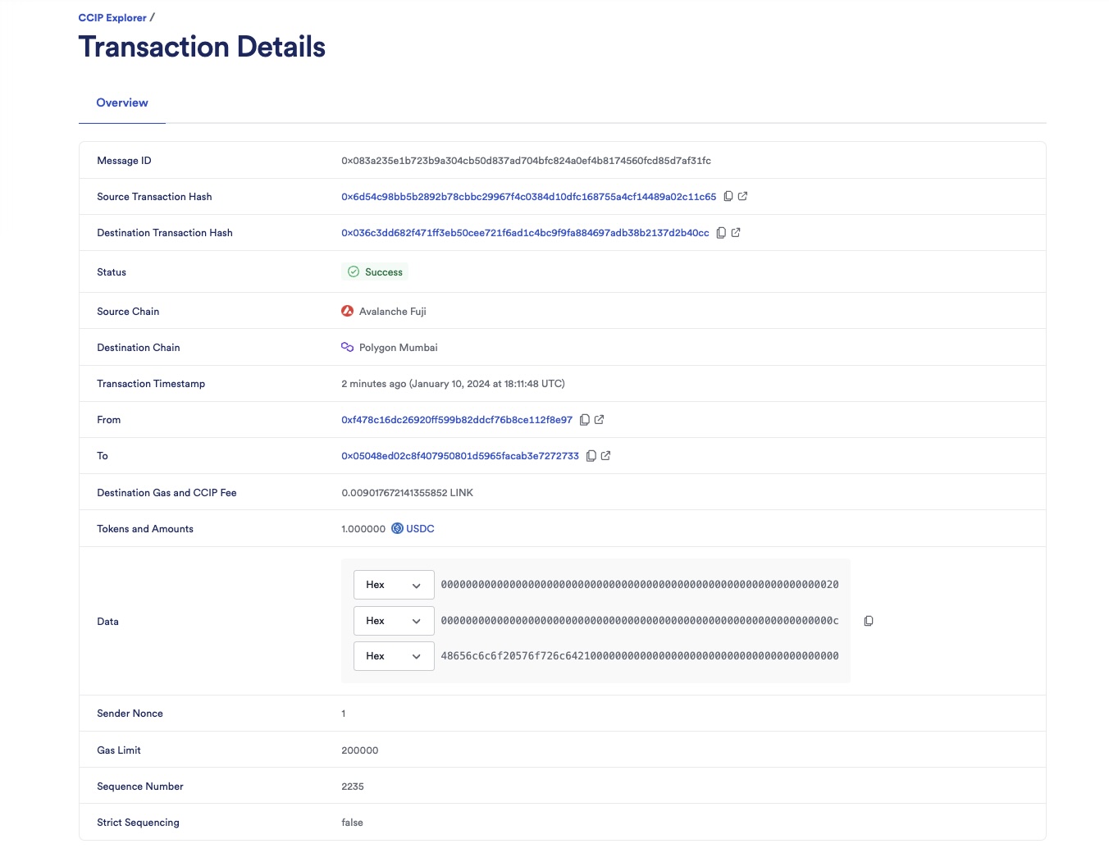Click the Destination Transaction Hash label
Image resolution: width=1109 pixels, height=862 pixels.
pyautogui.click(x=165, y=233)
